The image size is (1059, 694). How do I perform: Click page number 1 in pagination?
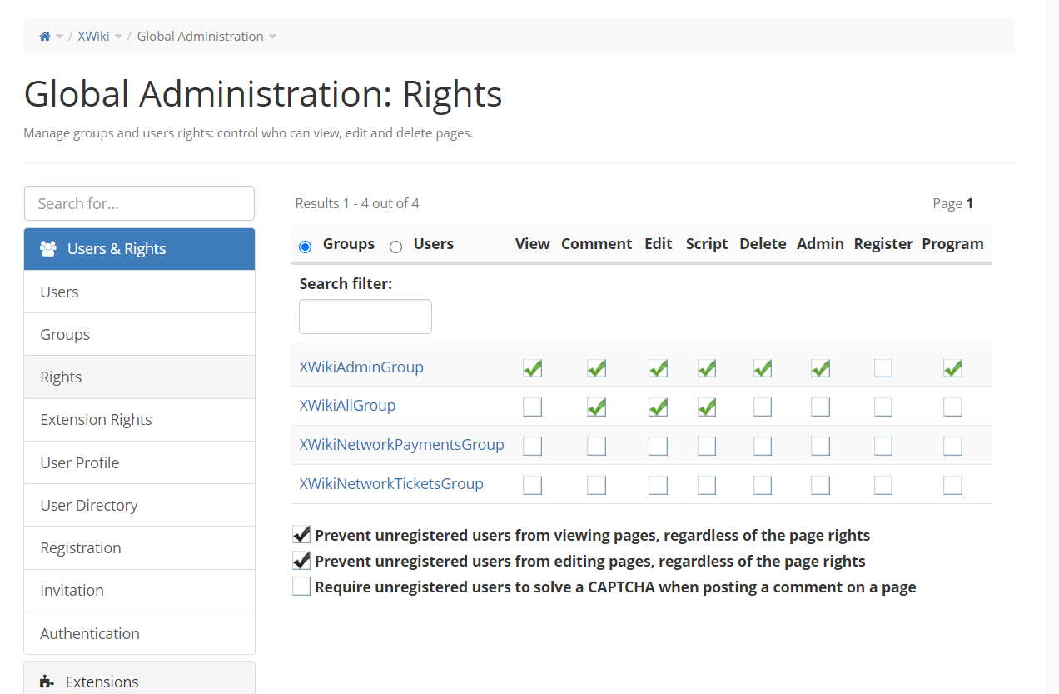click(970, 203)
